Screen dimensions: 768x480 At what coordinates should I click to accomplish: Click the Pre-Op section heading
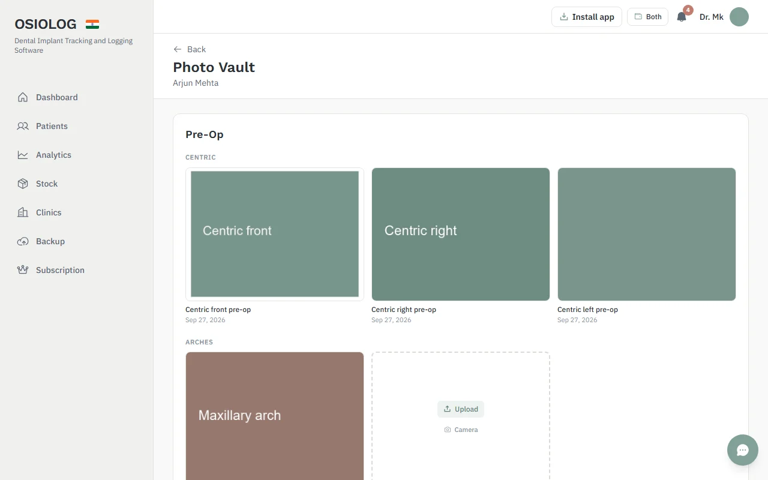click(x=205, y=134)
